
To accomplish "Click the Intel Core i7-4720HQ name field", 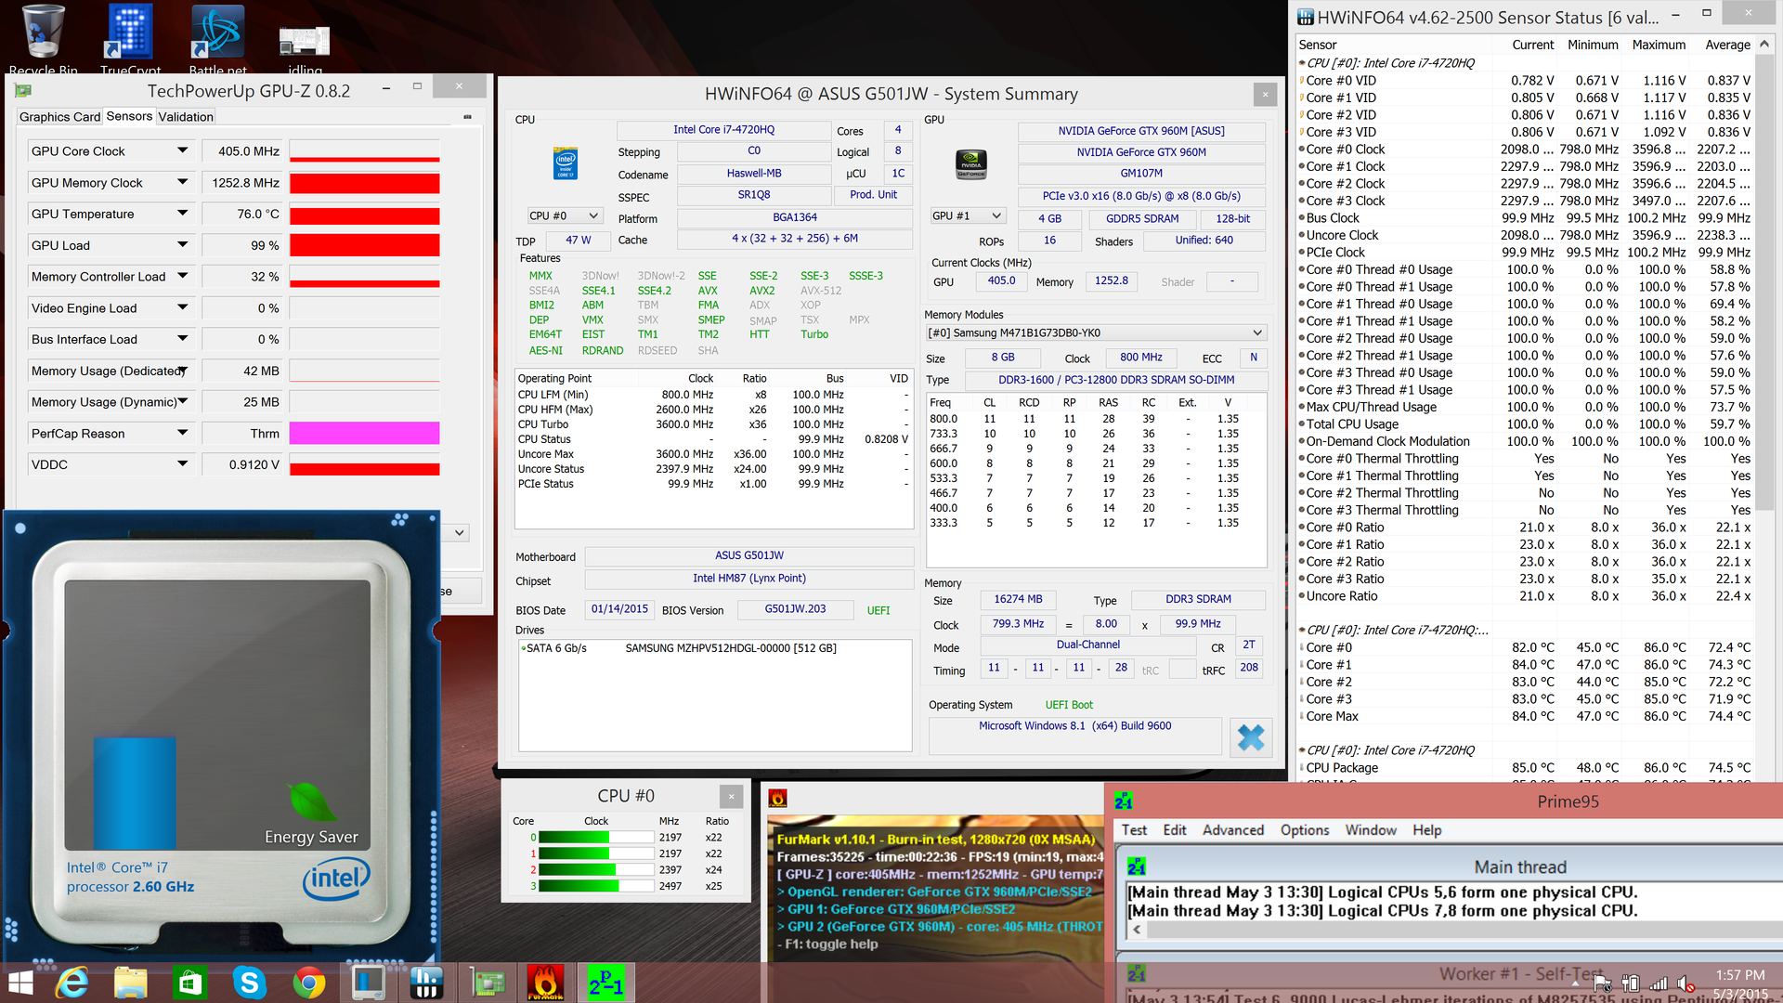I will click(723, 130).
